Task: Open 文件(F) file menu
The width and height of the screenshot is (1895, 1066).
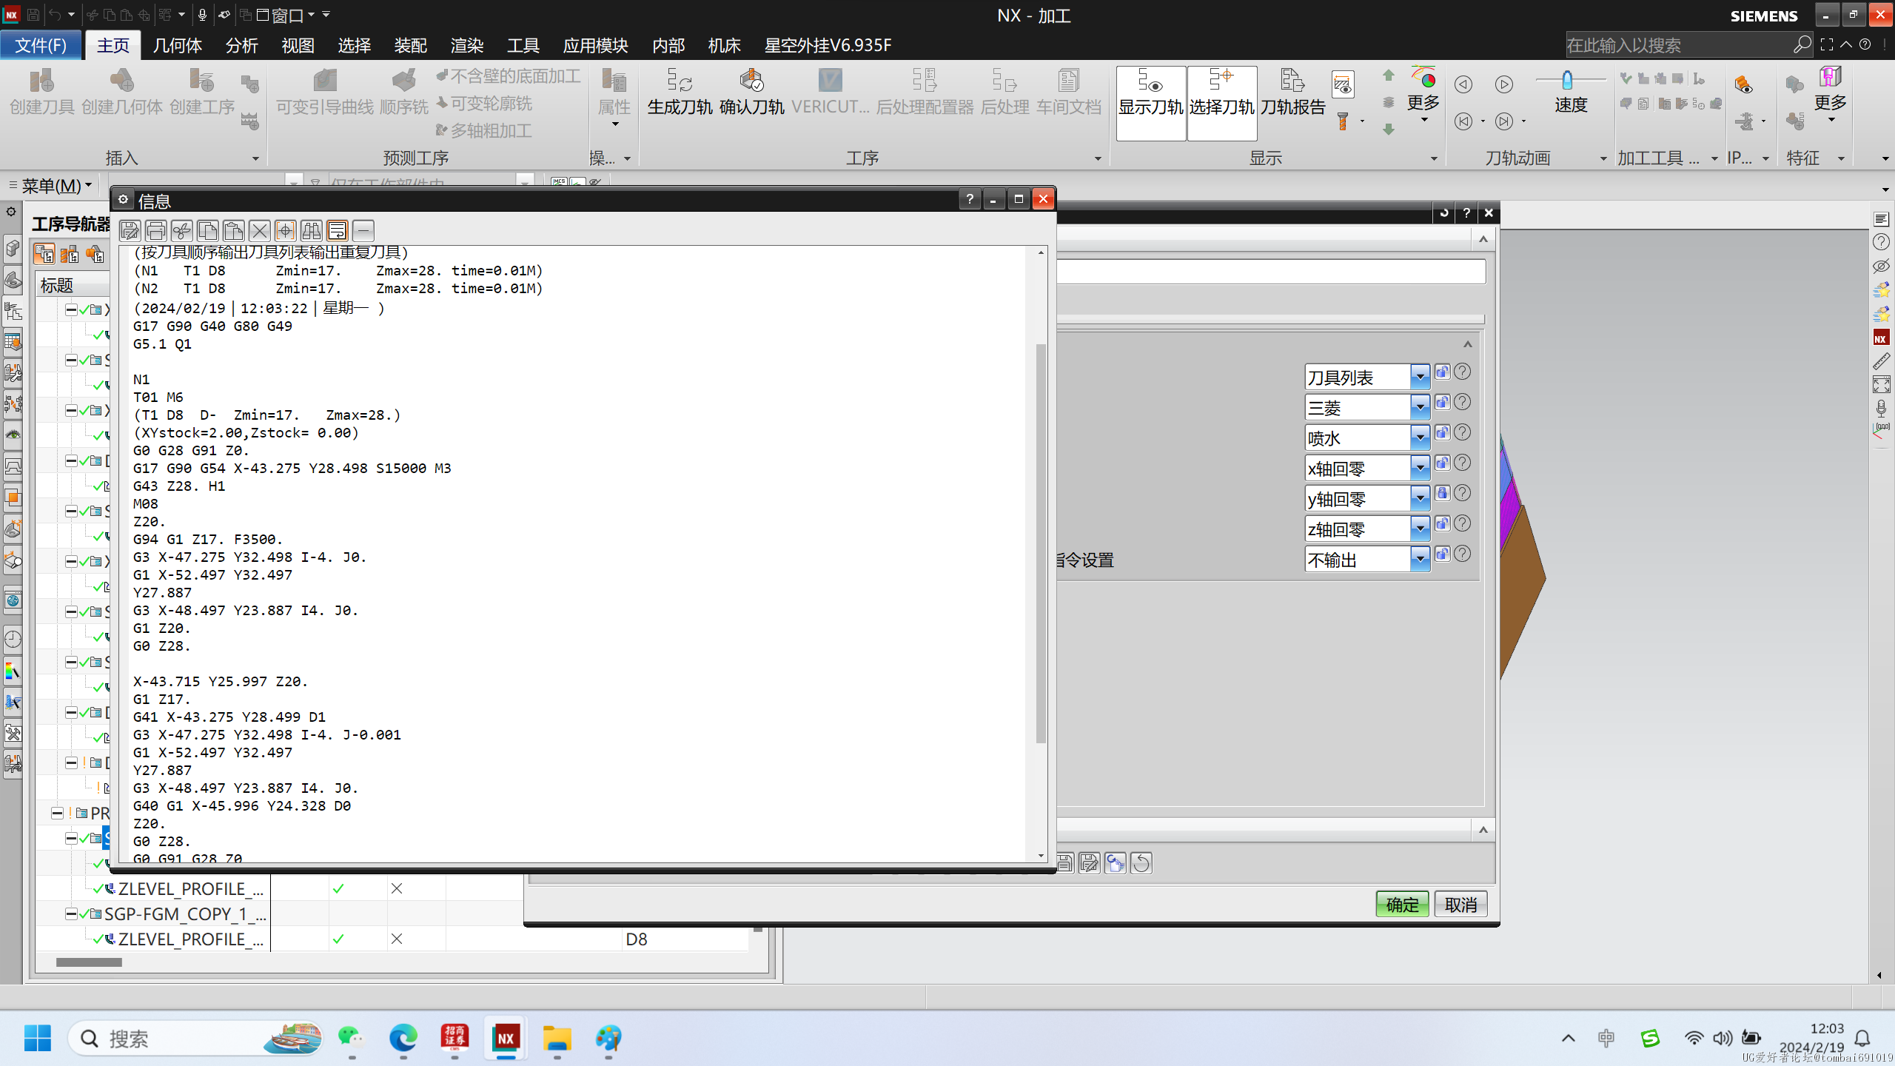Action: tap(41, 45)
